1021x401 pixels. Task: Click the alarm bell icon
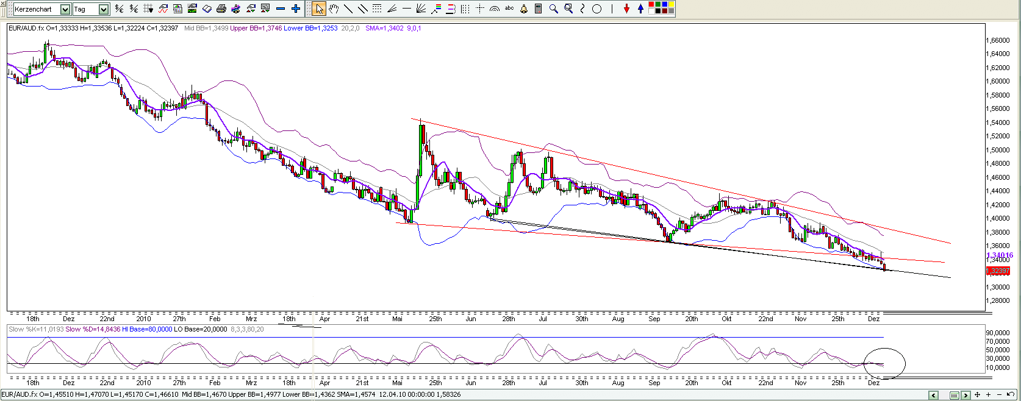(x=524, y=9)
